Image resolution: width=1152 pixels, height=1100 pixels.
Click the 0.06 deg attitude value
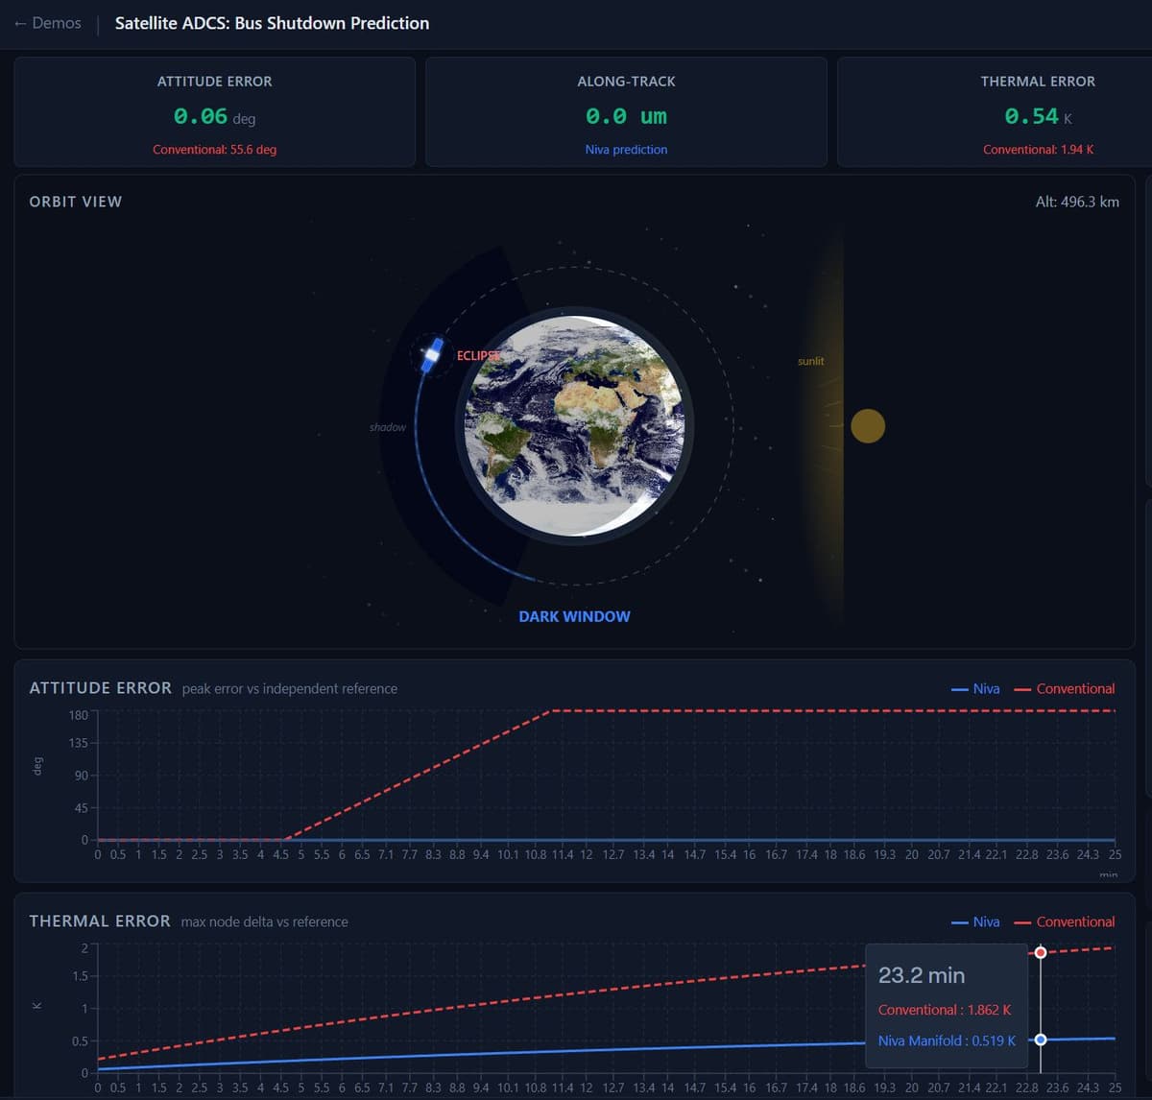click(215, 117)
